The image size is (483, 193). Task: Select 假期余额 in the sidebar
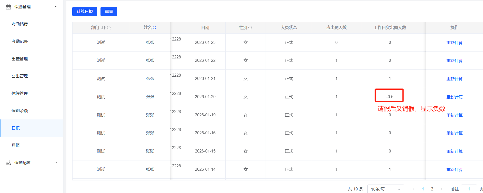[20, 110]
